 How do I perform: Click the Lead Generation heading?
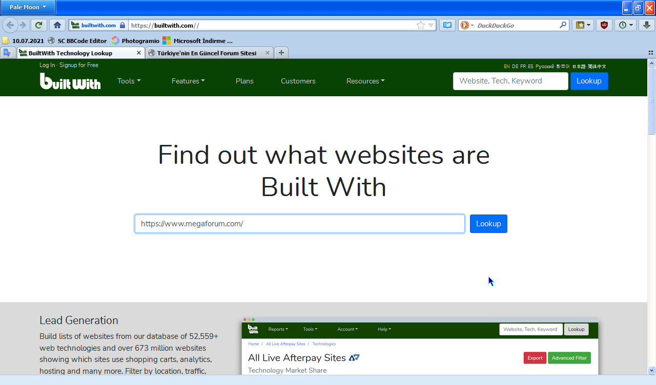click(79, 320)
